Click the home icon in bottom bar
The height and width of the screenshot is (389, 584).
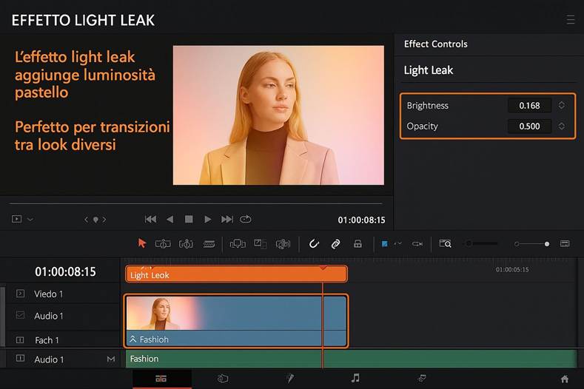(x=565, y=379)
